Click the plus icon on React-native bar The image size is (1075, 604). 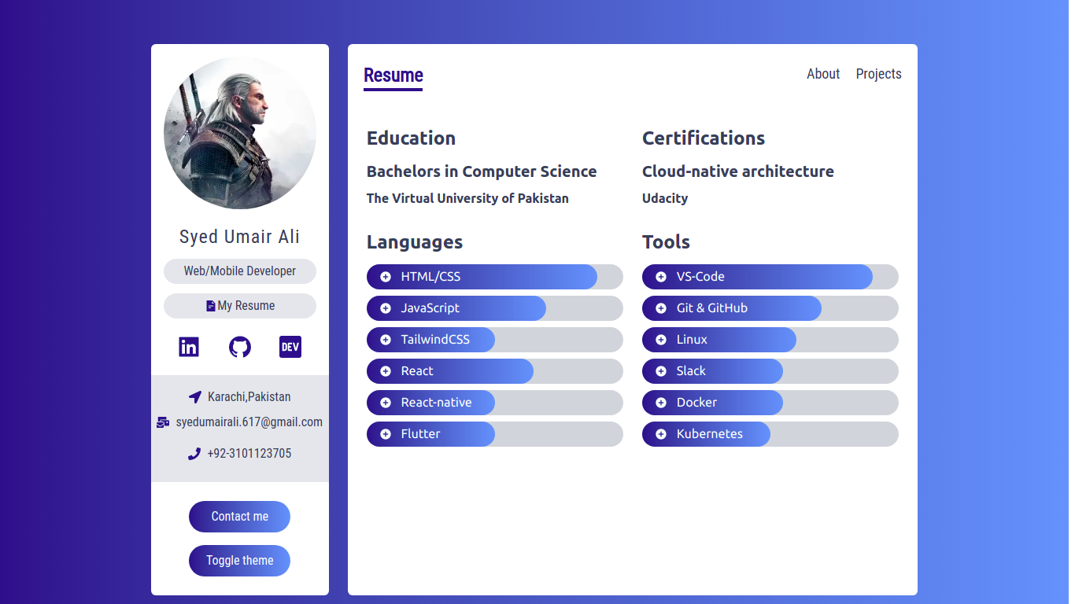(386, 403)
